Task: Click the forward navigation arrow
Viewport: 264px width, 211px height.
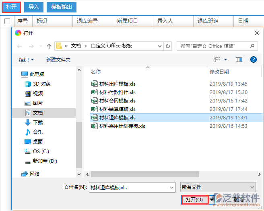Action: click(31, 46)
